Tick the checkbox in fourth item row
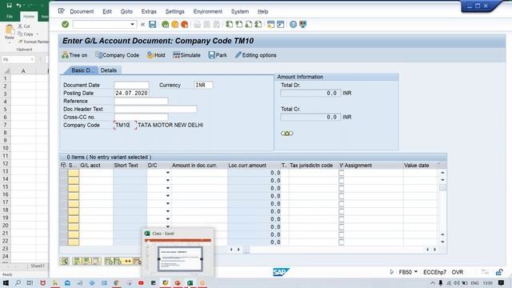Image resolution: width=512 pixels, height=288 pixels. tap(342, 196)
